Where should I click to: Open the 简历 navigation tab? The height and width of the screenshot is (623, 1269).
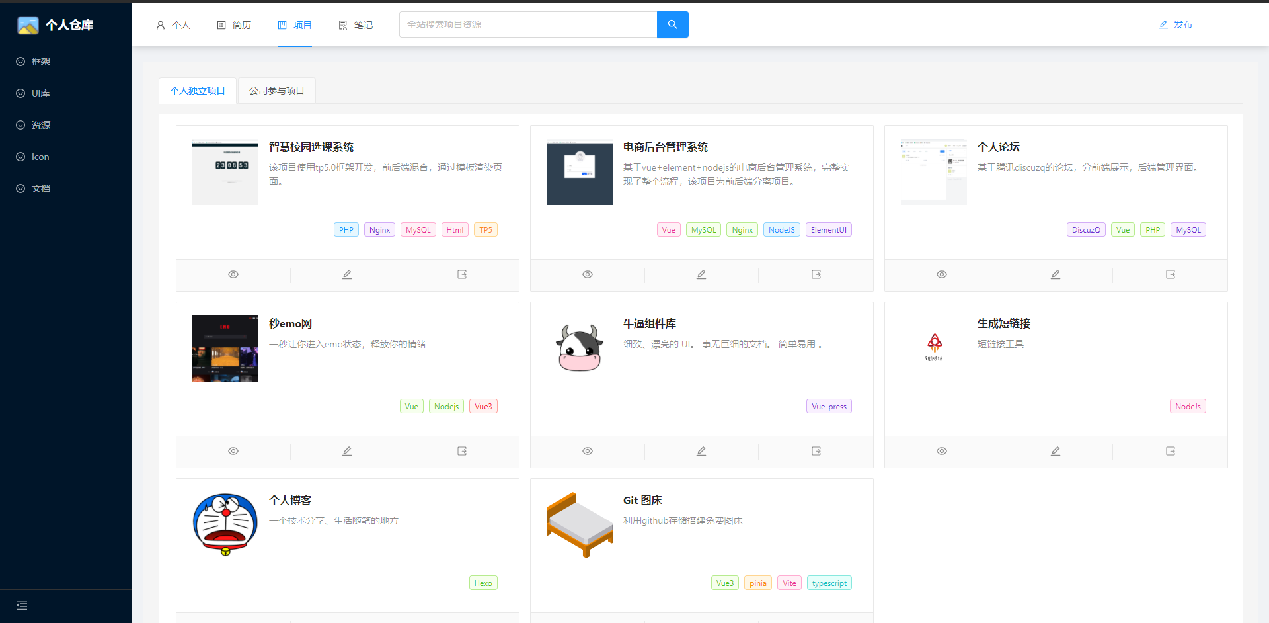[x=234, y=24]
